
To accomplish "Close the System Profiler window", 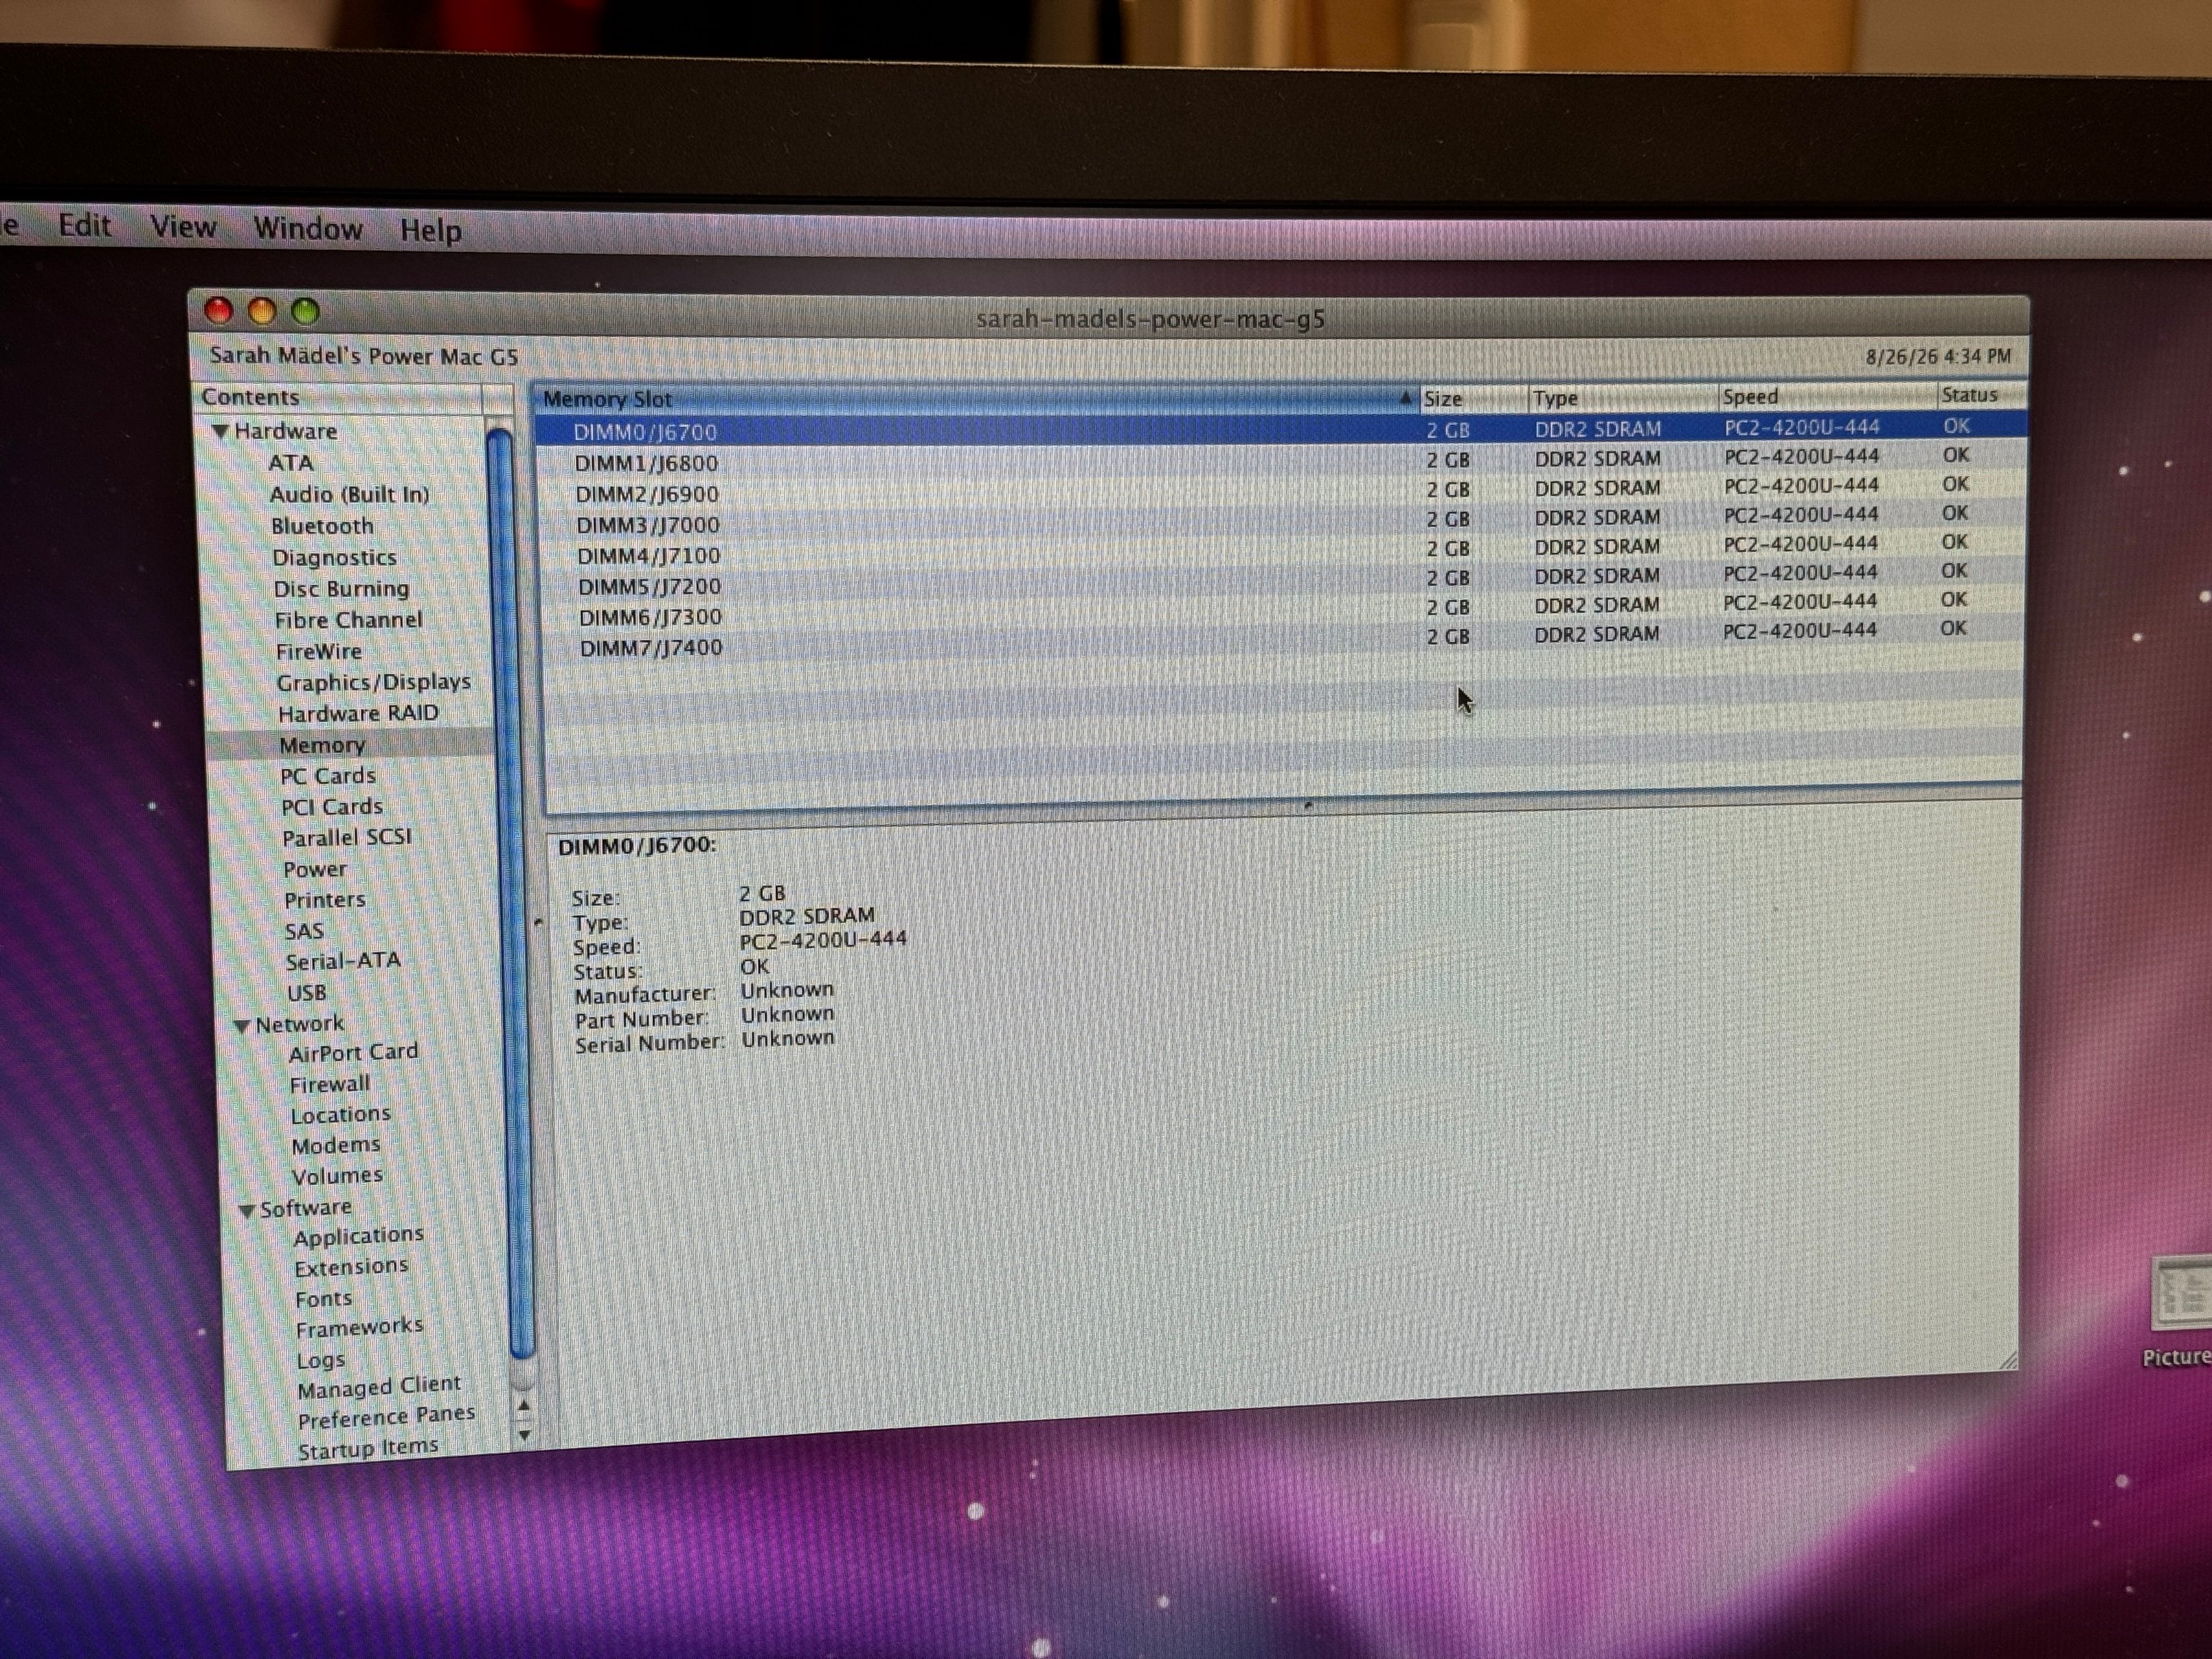I will coord(218,311).
